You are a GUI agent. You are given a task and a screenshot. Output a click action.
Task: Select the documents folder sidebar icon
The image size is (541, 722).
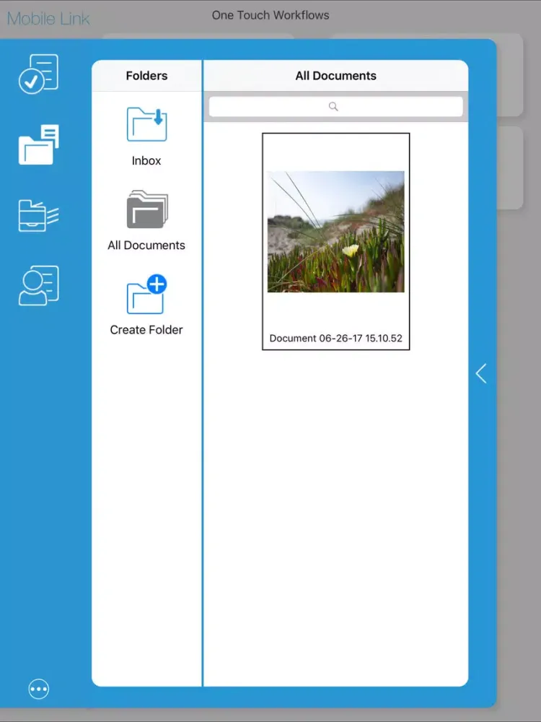coord(38,144)
